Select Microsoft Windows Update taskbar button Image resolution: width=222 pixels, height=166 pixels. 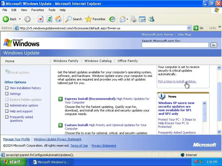pyautogui.click(x=52, y=162)
